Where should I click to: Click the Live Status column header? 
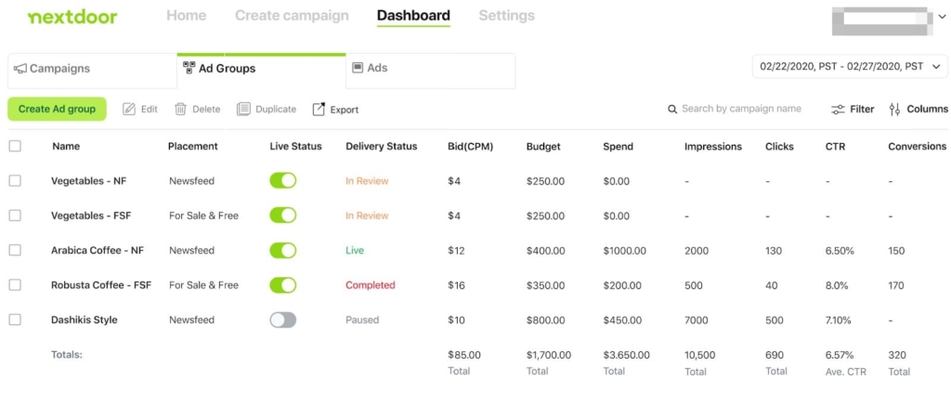[x=296, y=146]
